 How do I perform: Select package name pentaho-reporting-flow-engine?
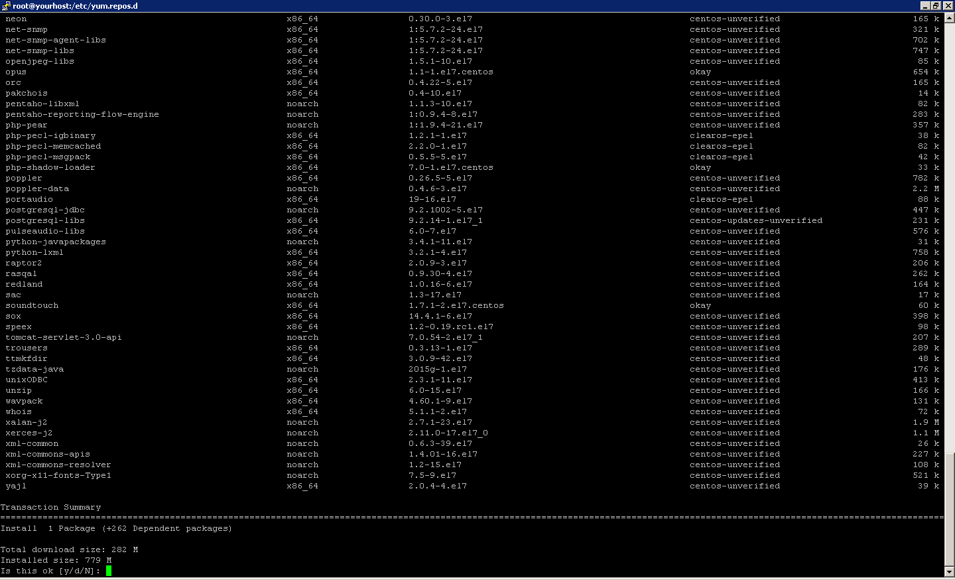[82, 114]
